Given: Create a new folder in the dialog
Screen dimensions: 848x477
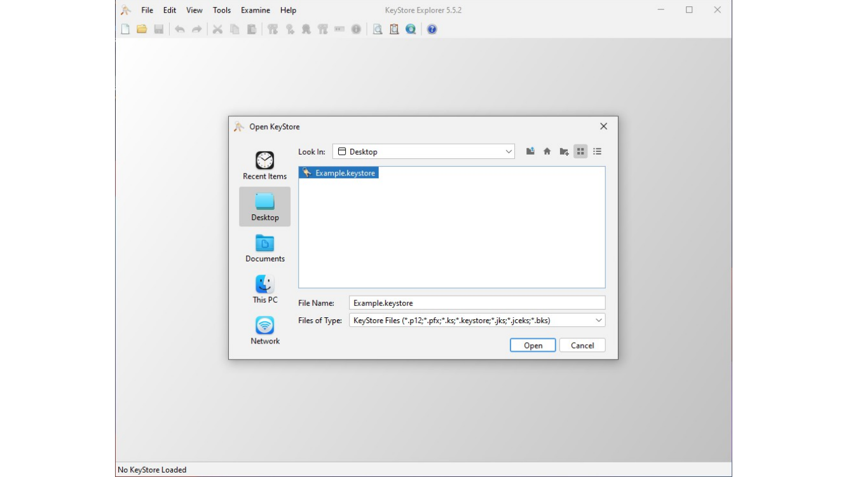Looking at the screenshot, I should [564, 151].
